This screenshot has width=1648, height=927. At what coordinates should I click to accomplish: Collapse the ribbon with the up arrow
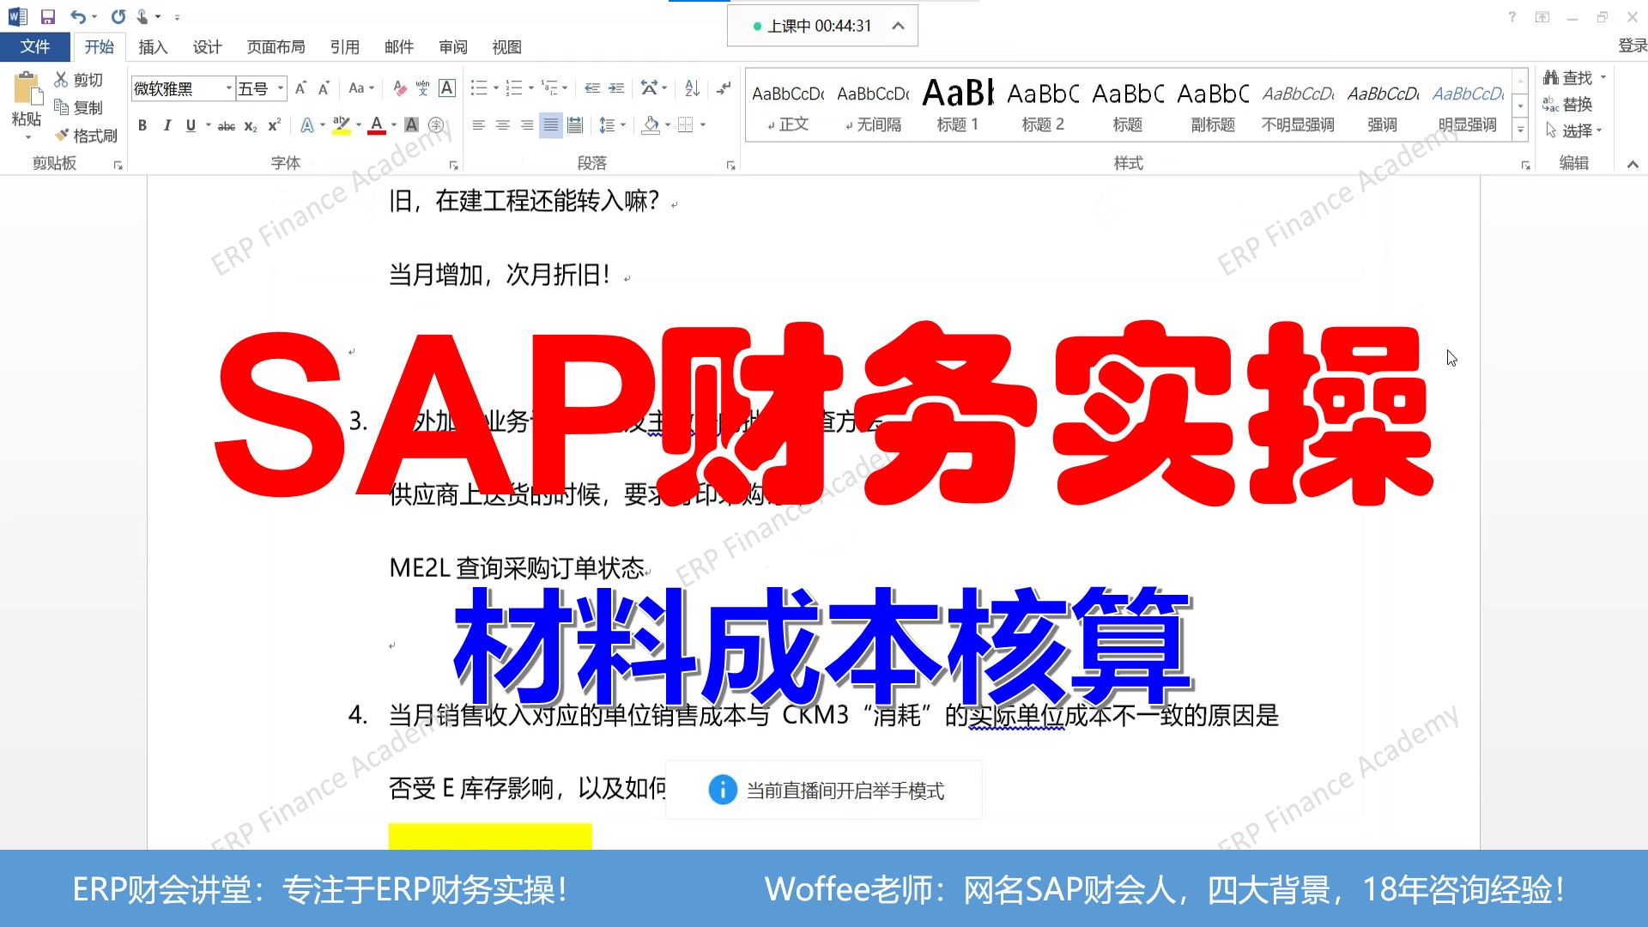coord(1633,164)
